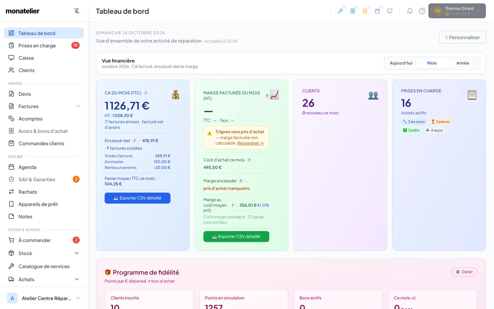Viewport: 494px width, 309px height.
Task: Click the green Exporter CSV détaillé button
Action: pyautogui.click(x=236, y=236)
